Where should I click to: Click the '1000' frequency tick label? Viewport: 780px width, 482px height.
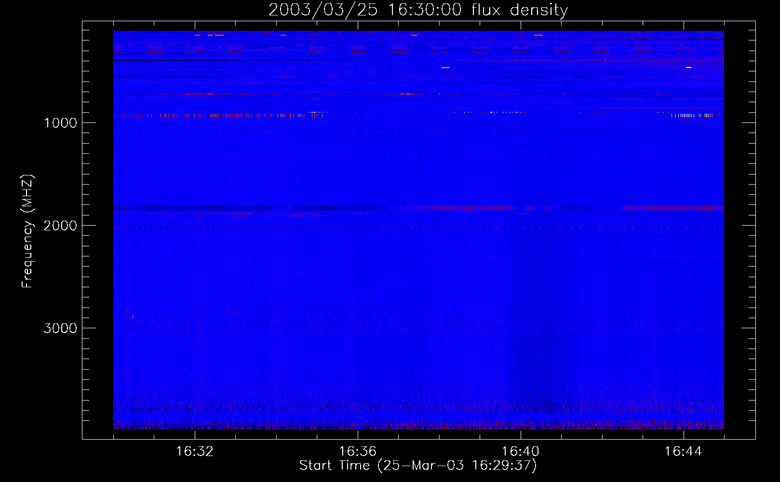click(x=60, y=123)
